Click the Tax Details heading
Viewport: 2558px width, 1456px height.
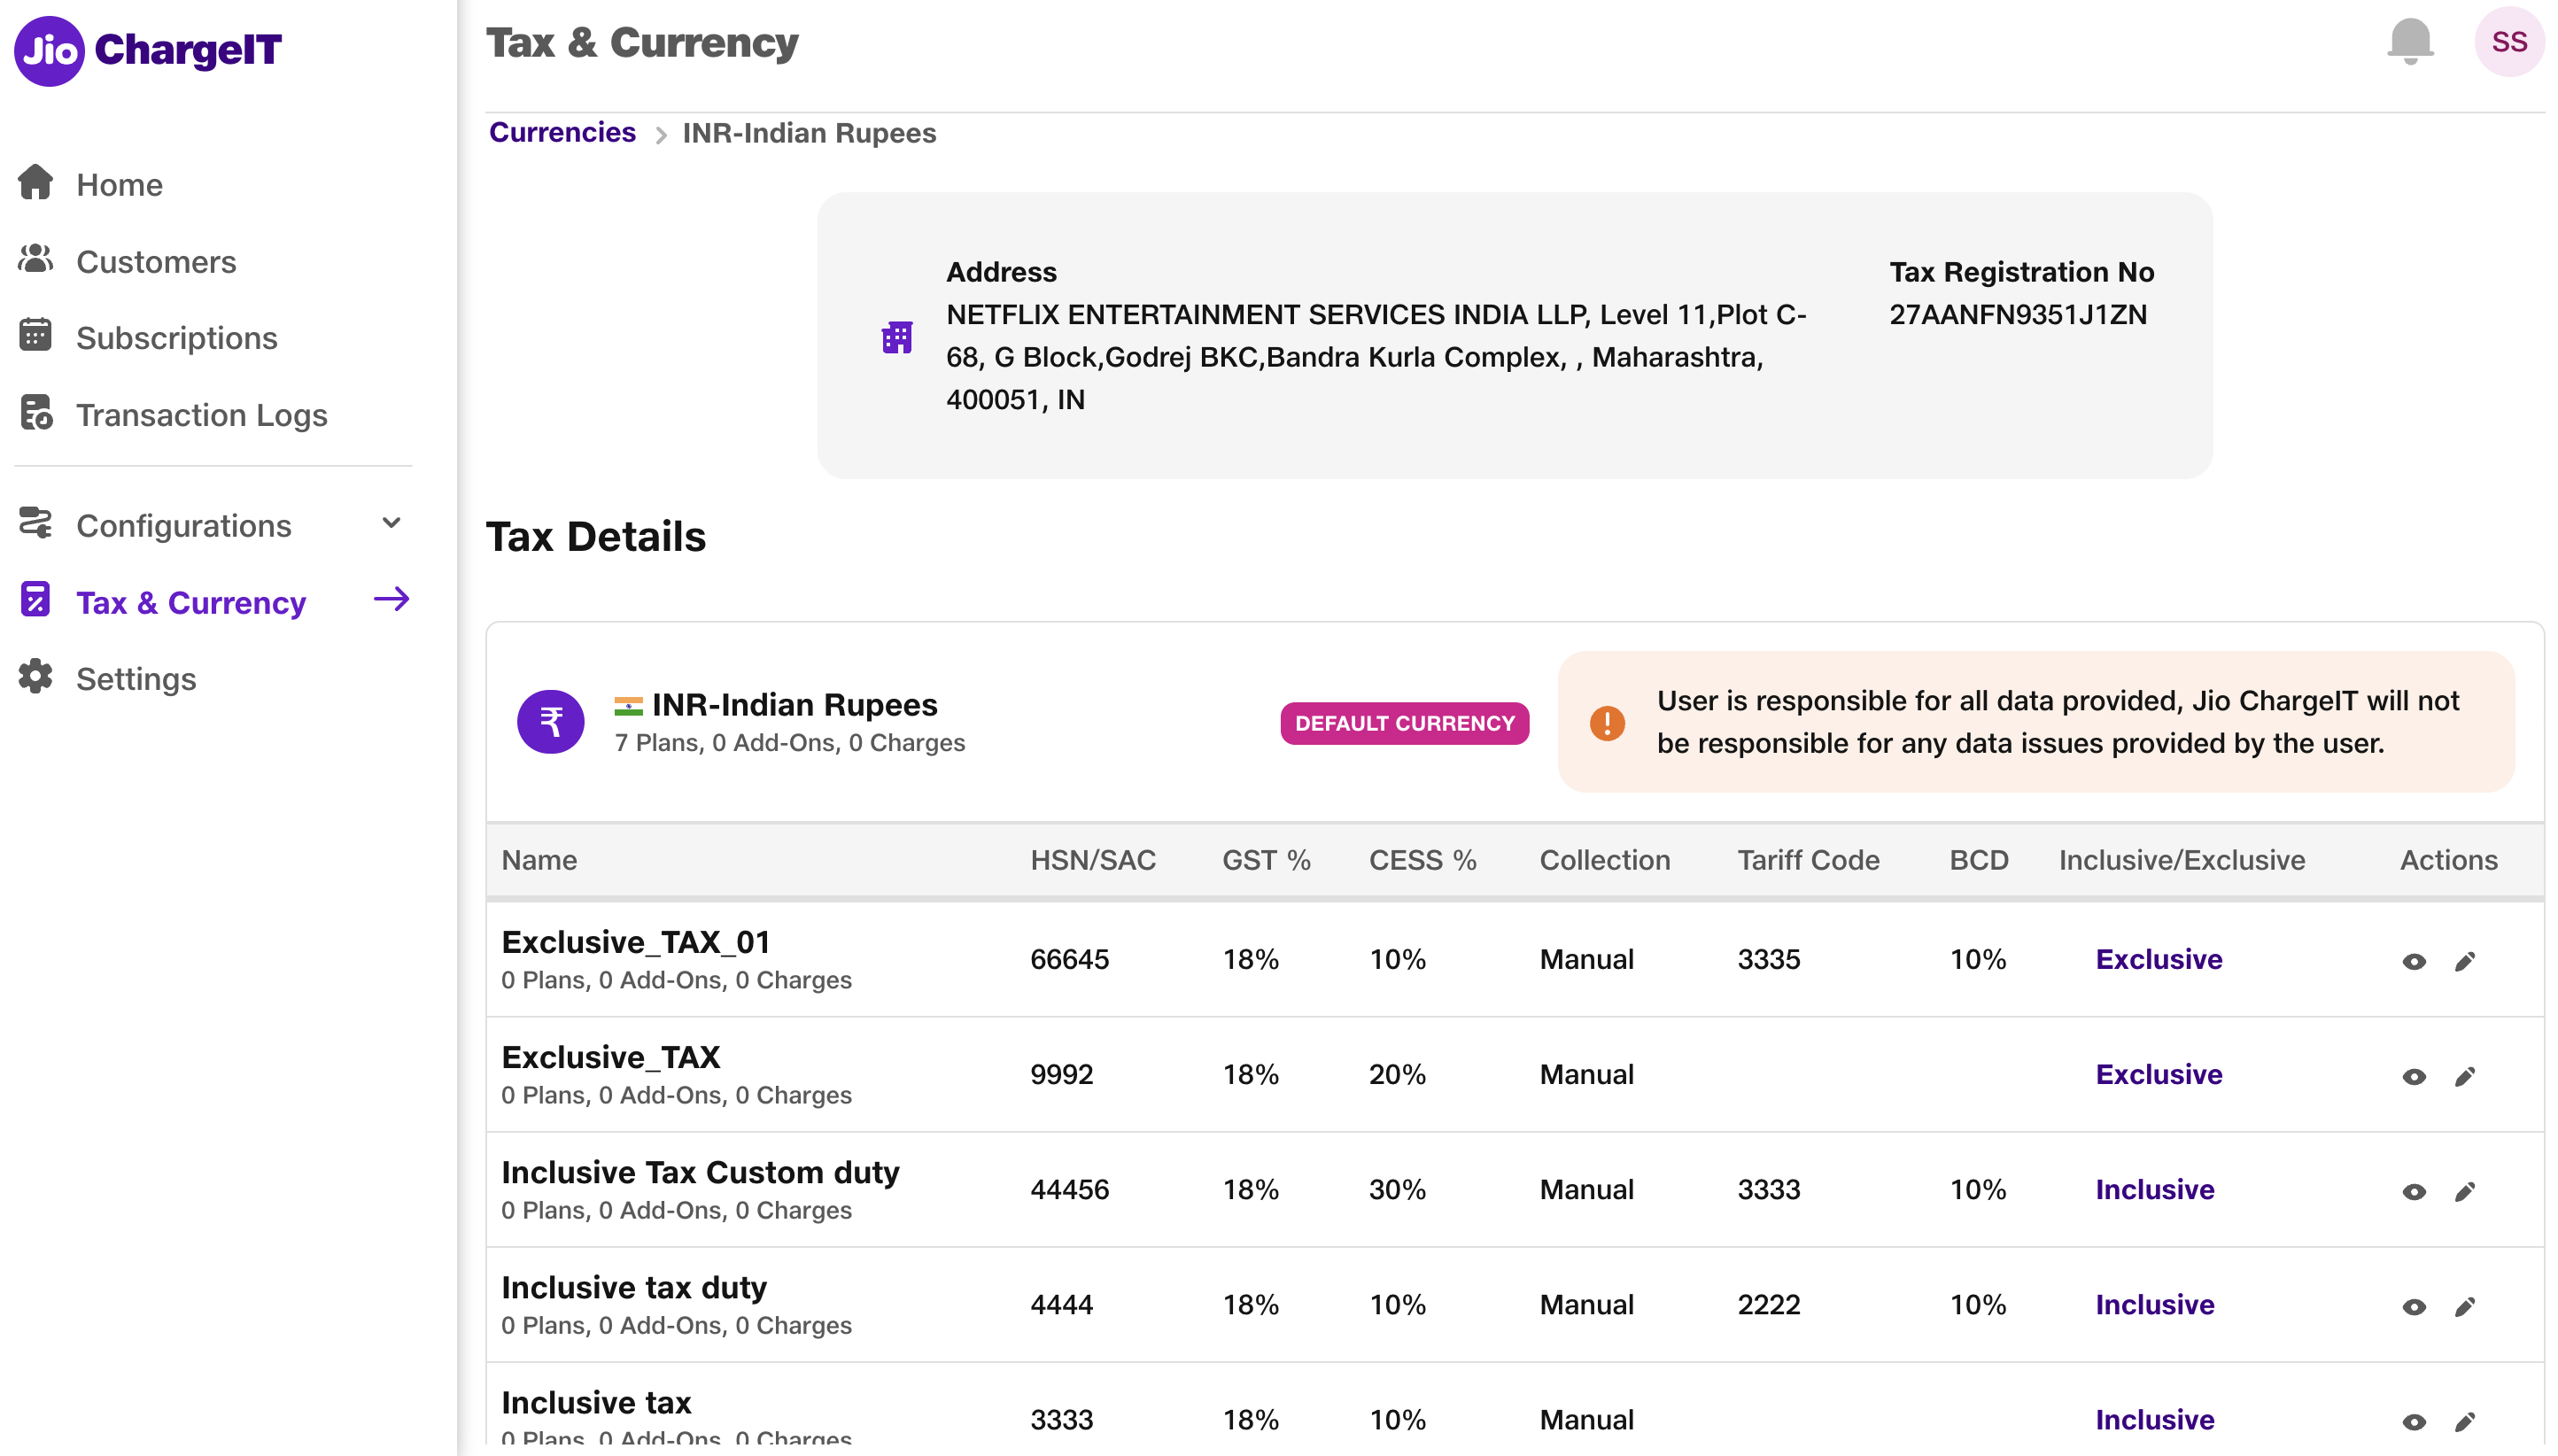(596, 537)
